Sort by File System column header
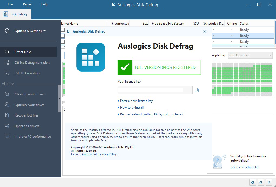This screenshot has width=276, height=187. pyautogui.click(x=178, y=23)
